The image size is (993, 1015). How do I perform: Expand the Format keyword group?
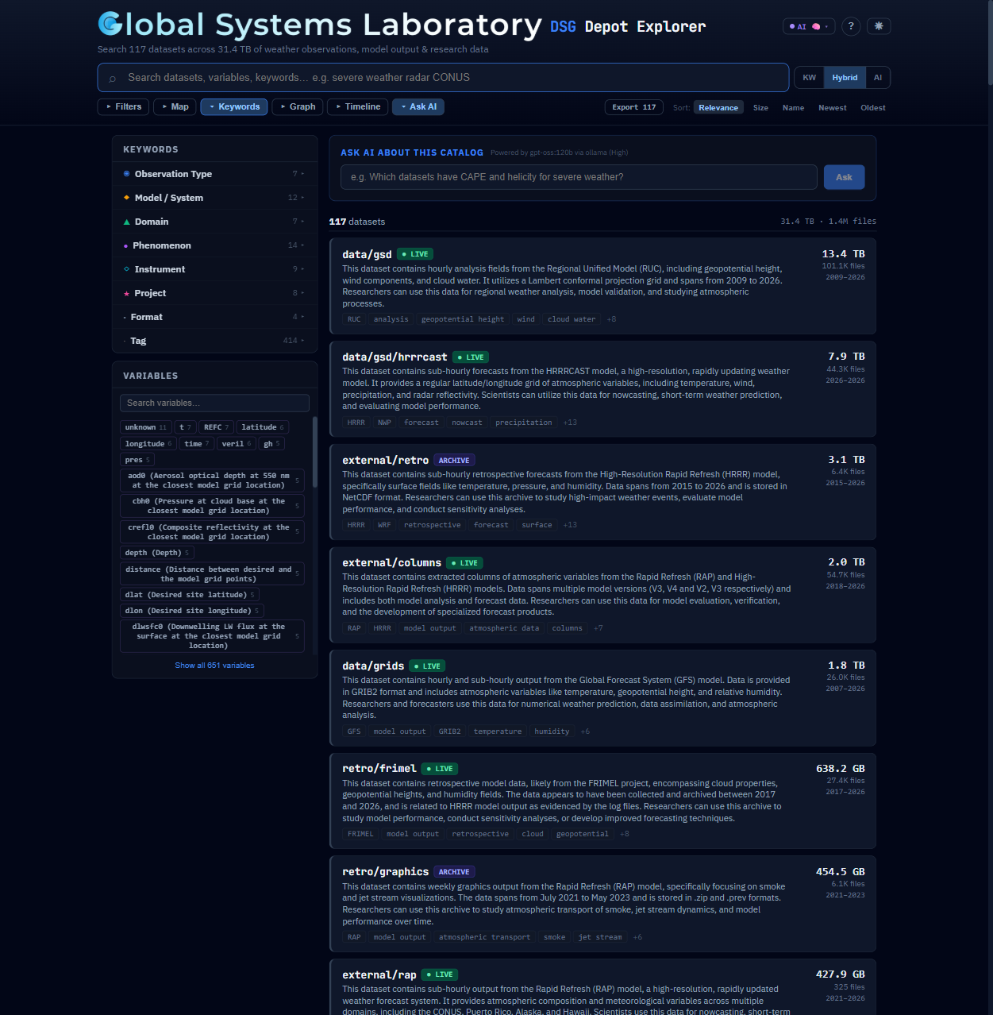tap(214, 317)
